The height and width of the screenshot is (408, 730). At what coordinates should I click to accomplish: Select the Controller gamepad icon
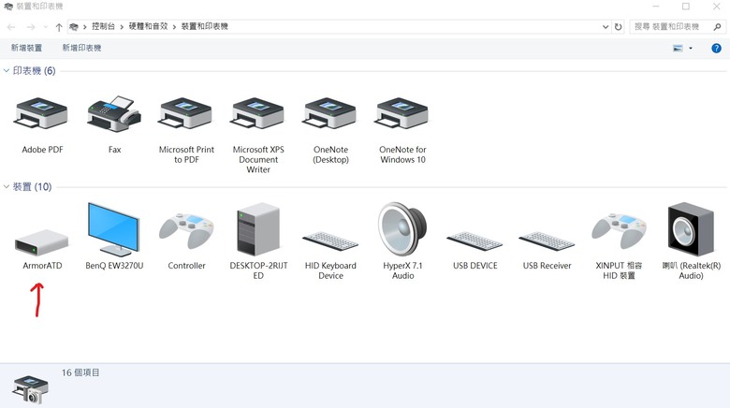click(x=186, y=230)
